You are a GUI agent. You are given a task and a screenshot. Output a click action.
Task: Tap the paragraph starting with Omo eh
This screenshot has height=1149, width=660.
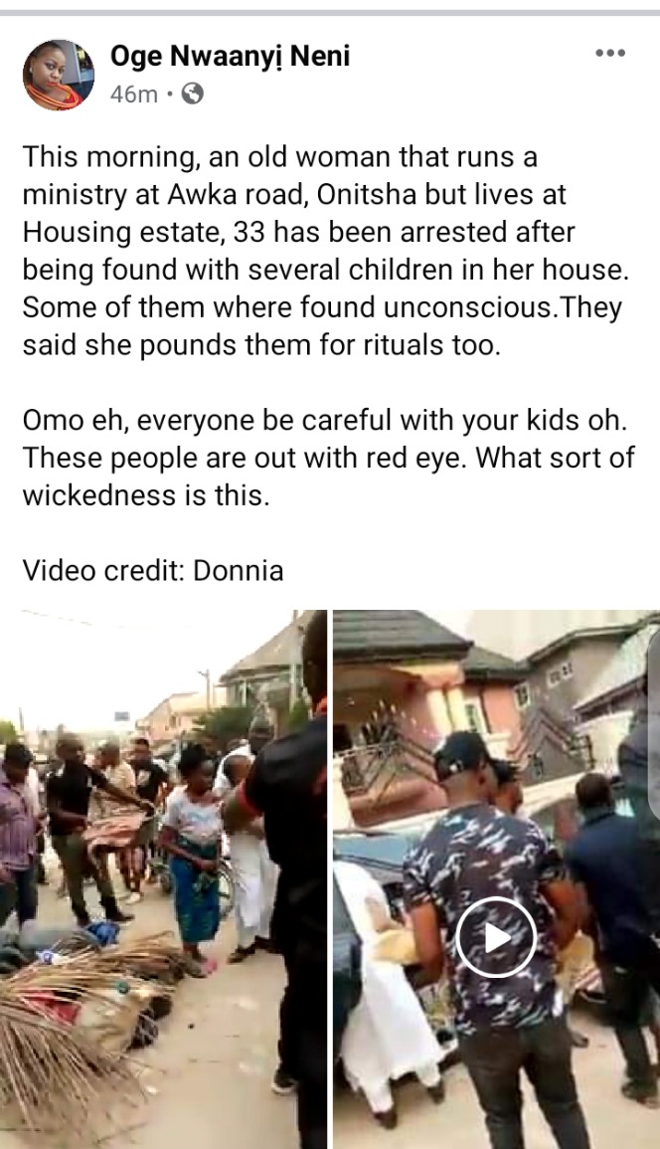328,458
